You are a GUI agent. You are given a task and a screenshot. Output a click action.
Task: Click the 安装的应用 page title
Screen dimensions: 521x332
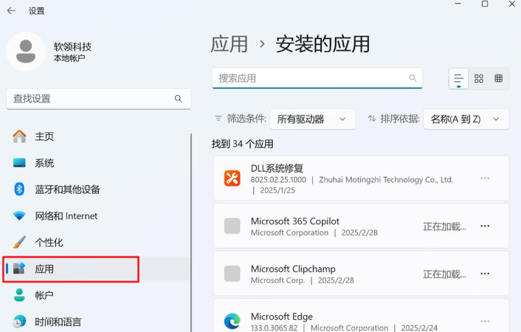coord(323,44)
